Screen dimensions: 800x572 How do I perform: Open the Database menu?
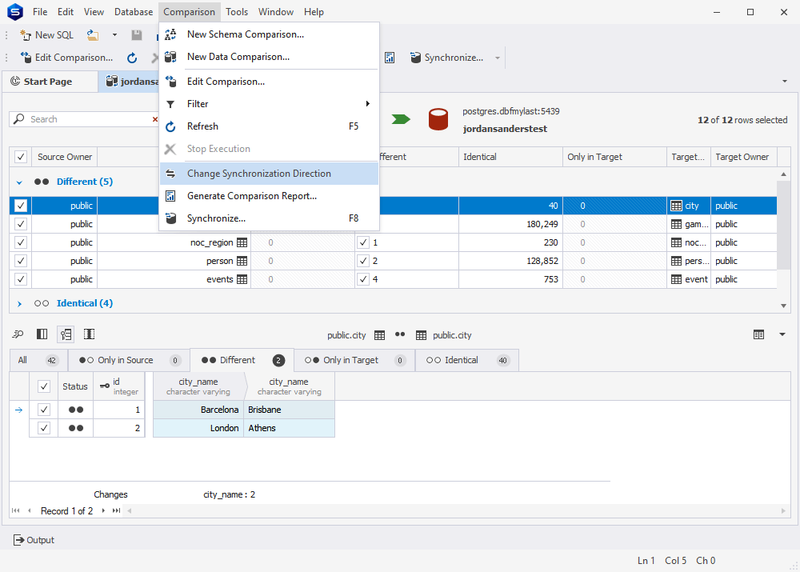pos(133,11)
